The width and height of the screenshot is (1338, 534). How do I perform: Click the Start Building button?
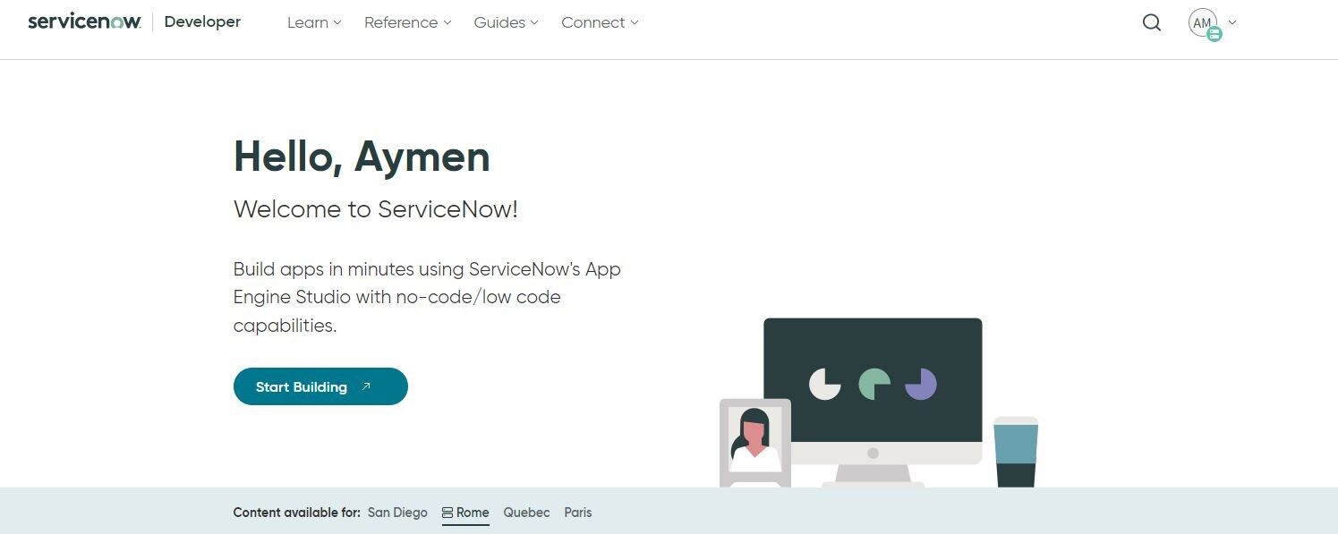pos(320,386)
